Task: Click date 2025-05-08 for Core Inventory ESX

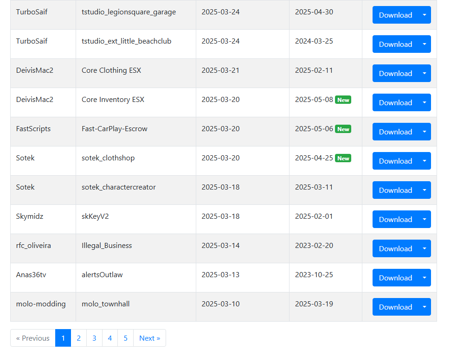Action: point(314,100)
